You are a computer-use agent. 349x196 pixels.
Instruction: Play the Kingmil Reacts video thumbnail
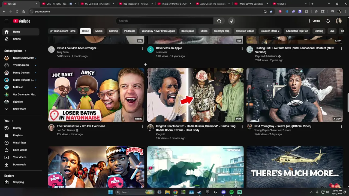click(195, 95)
